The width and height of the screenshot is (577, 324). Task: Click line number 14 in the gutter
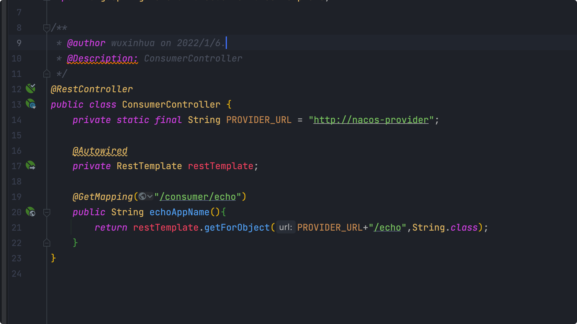[x=17, y=120]
